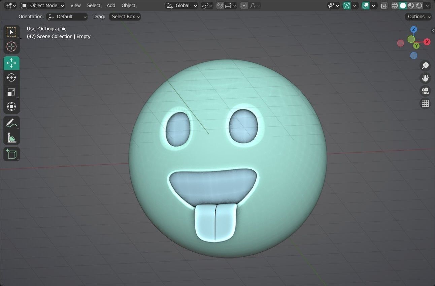Open the Global transform orientation dropdown
Image resolution: width=435 pixels, height=286 pixels.
[x=182, y=5]
